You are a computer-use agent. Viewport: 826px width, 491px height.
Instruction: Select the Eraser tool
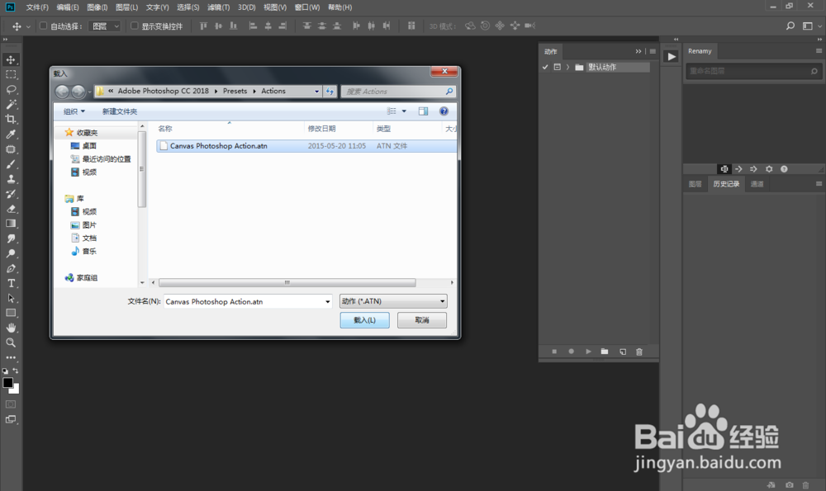pos(11,209)
